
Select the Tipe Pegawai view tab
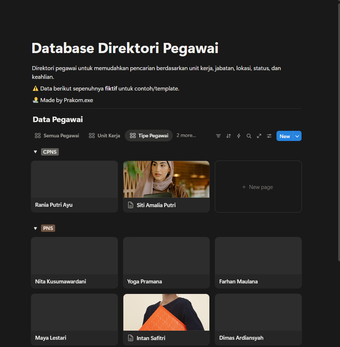(x=149, y=136)
